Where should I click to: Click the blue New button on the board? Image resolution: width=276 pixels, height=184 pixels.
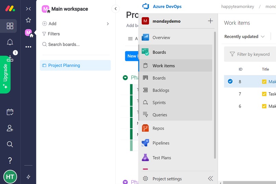(x=132, y=56)
